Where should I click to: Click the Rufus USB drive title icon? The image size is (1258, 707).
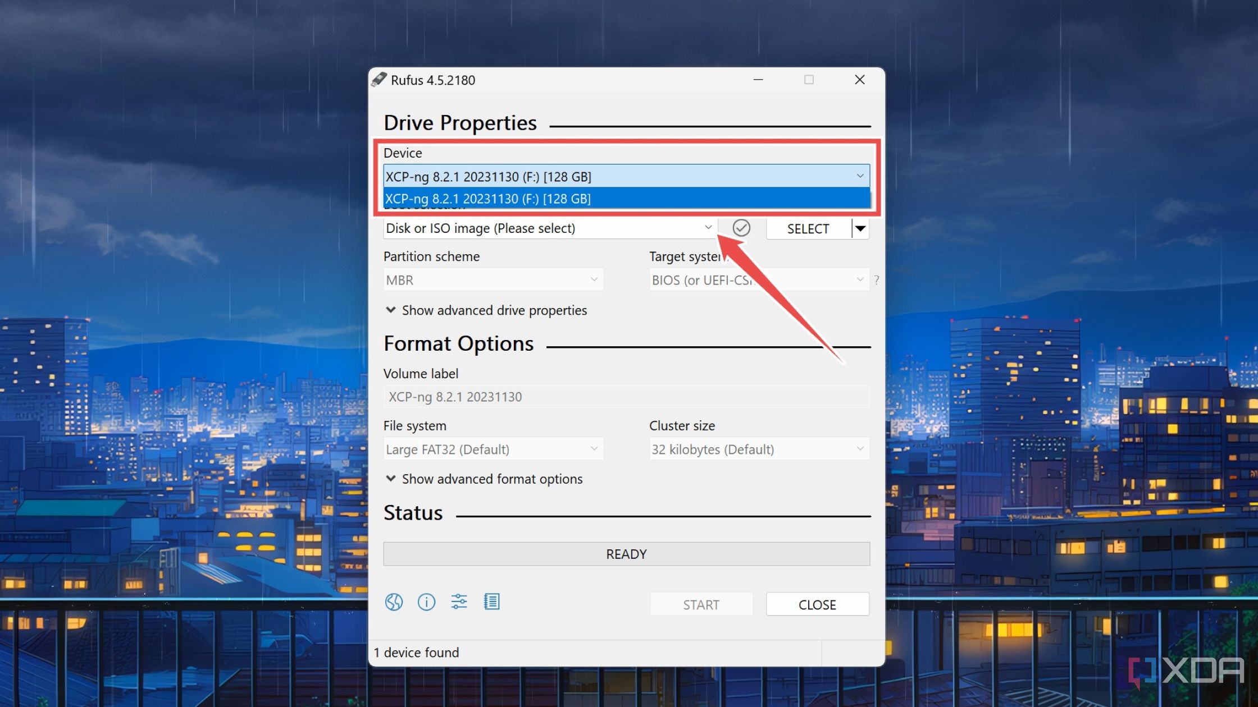click(379, 80)
